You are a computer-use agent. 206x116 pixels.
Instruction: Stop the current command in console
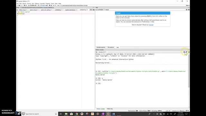point(184,52)
